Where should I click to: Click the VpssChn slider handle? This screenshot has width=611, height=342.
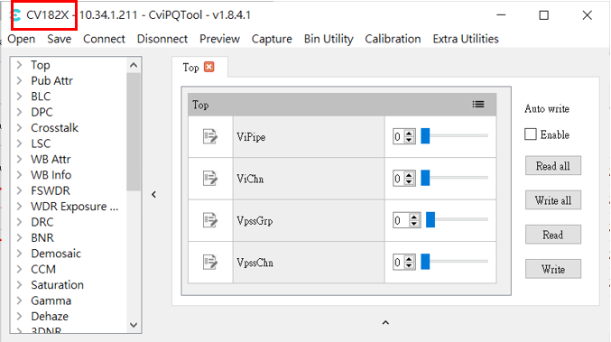425,262
